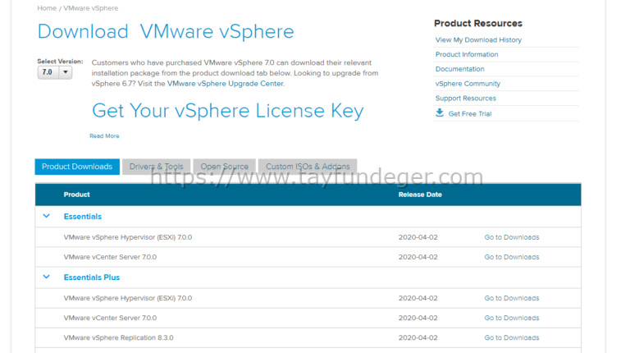Viewport: 630px width, 353px height.
Task: Open the Product Information resource link
Action: click(467, 54)
